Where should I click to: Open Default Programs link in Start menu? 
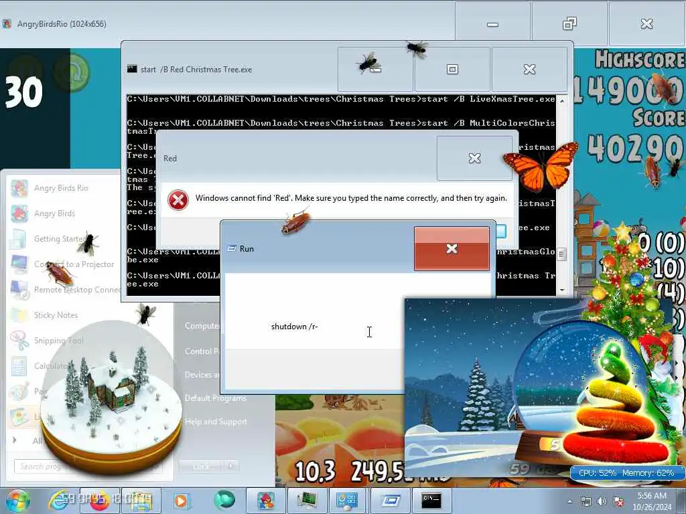tap(215, 398)
